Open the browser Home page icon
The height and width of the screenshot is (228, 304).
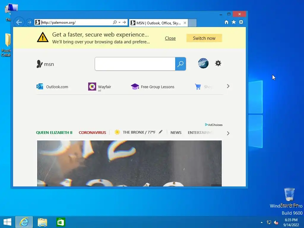coord(227,22)
